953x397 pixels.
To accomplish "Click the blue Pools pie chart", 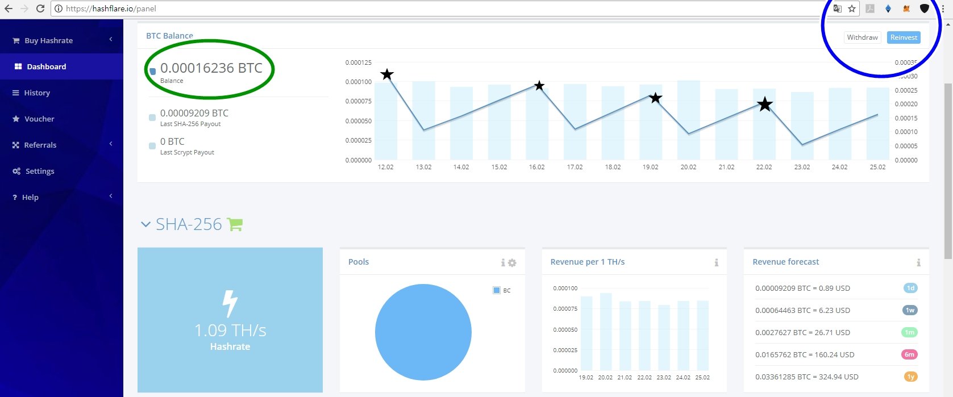I will point(423,332).
